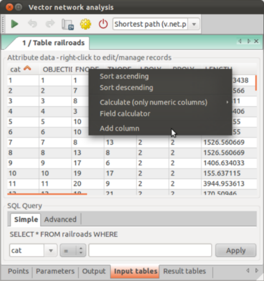Viewport: 264px width, 281px height.
Task: Click the table's orange vertical scrollbar
Action: tap(256, 83)
